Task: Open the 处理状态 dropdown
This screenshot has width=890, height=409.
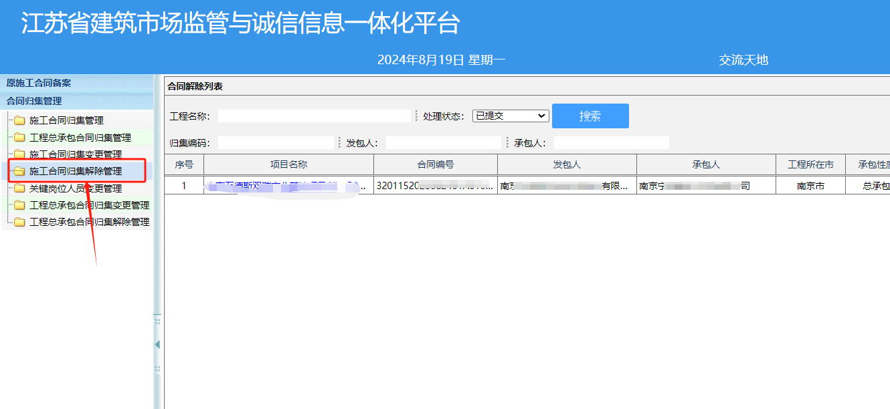Action: coord(510,116)
